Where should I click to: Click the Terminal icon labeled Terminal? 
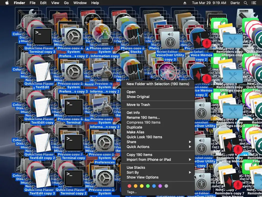[x=73, y=107]
